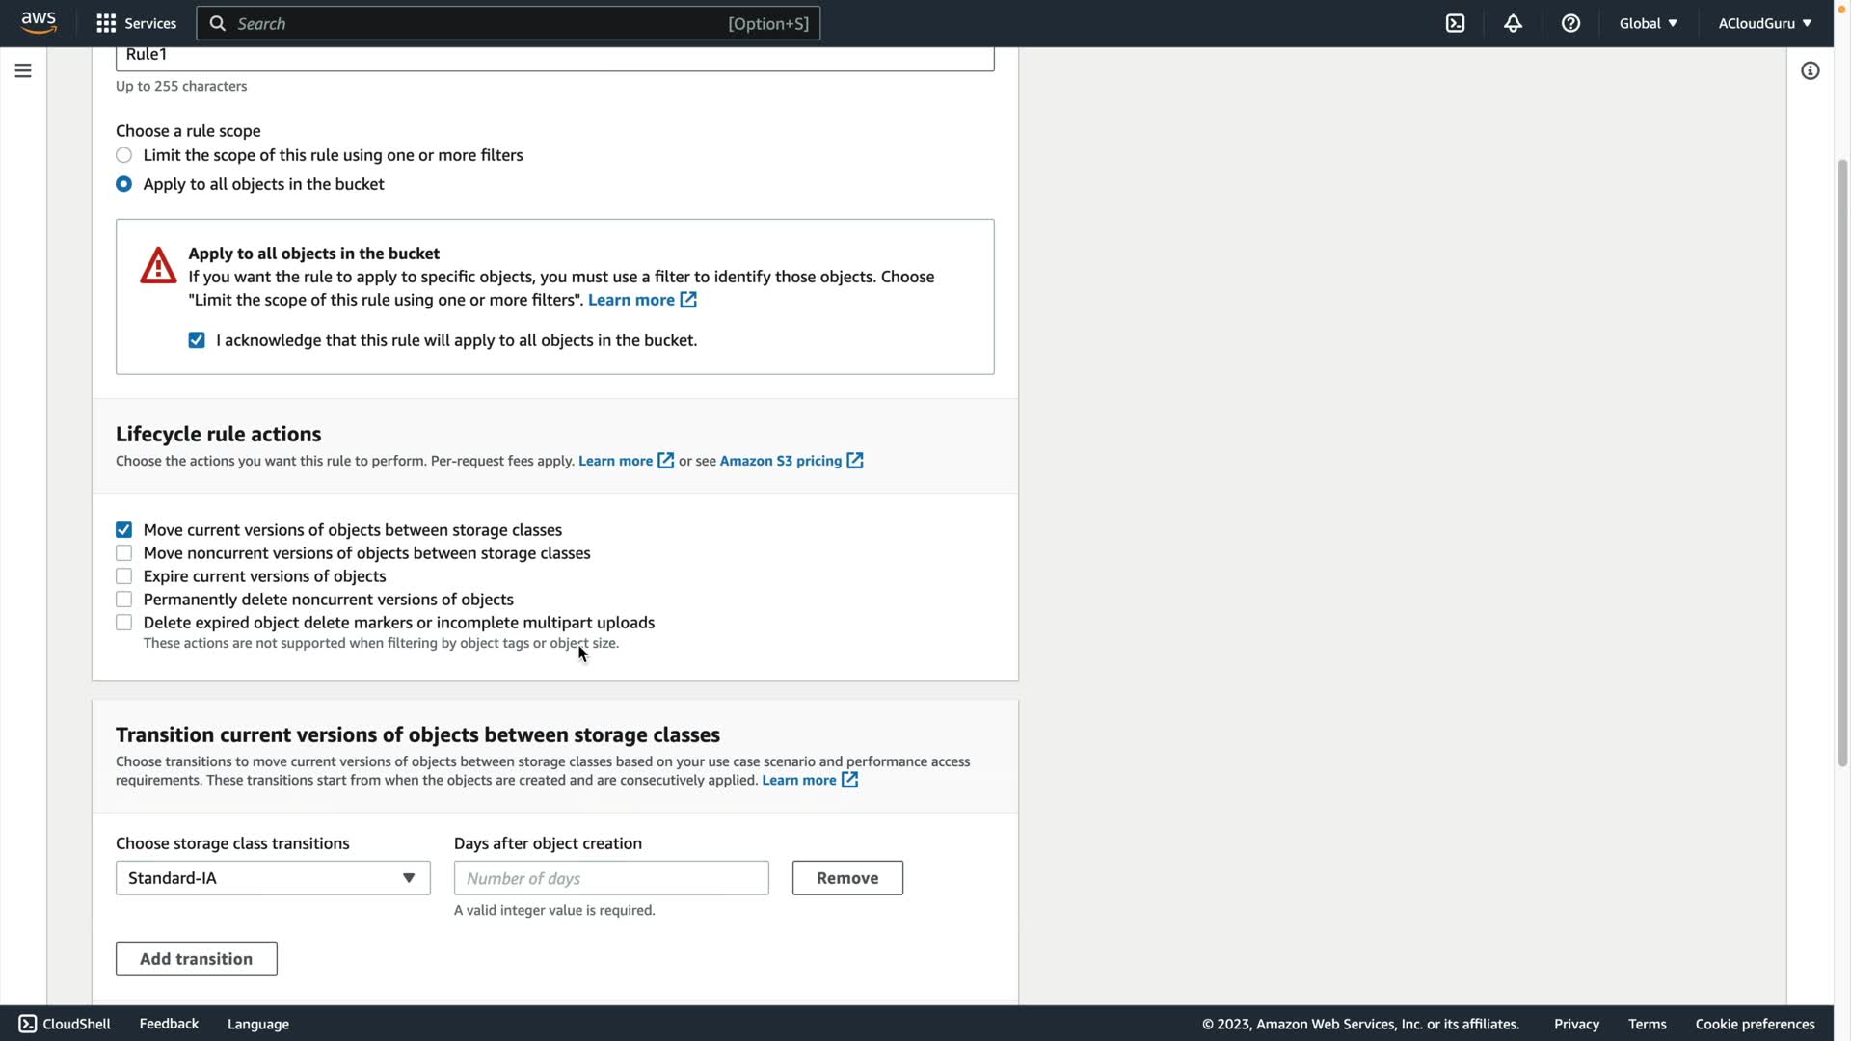Open the ACloudGuru account menu
This screenshot has height=1041, width=1851.
tap(1763, 23)
